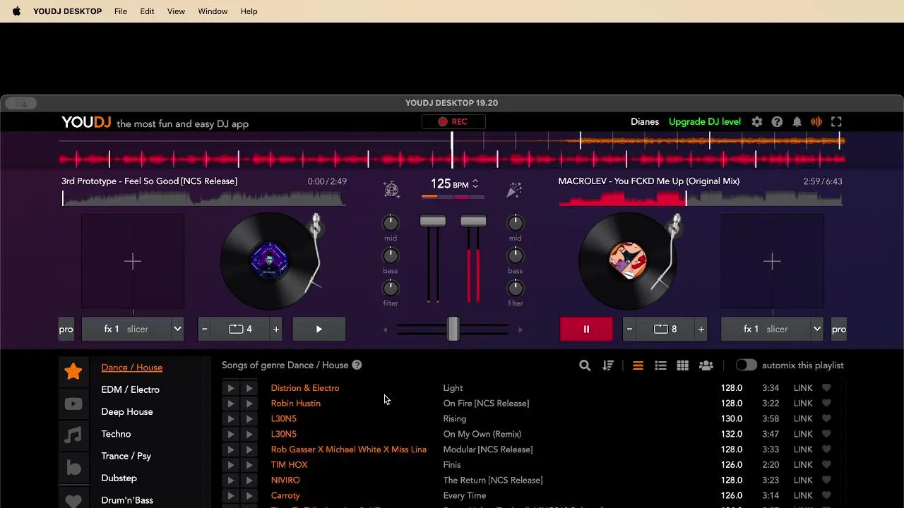Click Upgrade DJ level link
Viewport: 904px width, 508px height.
pyautogui.click(x=705, y=122)
